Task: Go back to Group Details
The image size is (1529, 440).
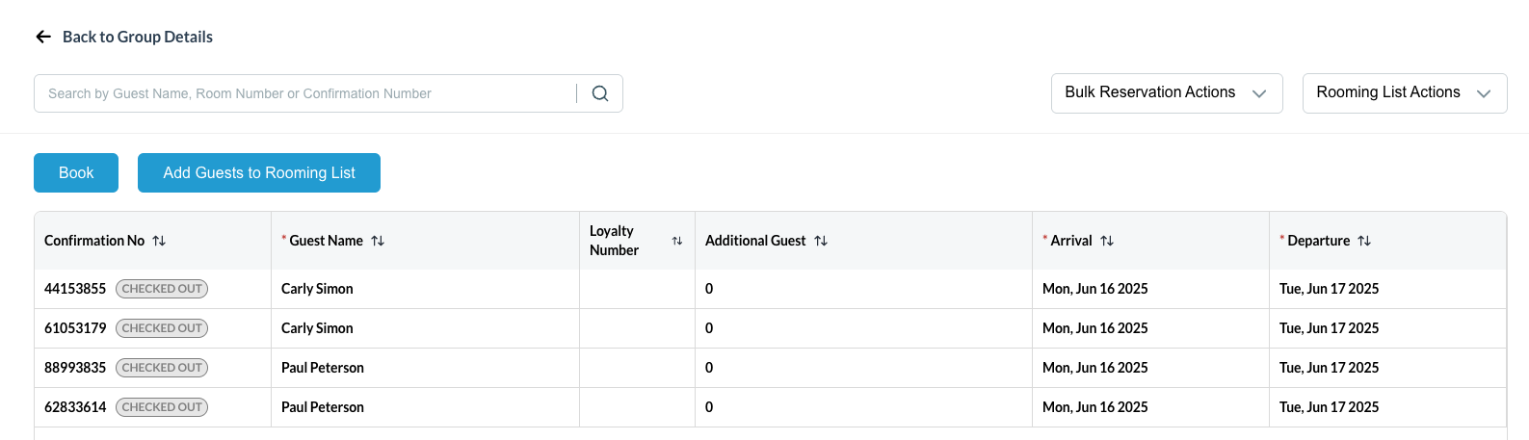Action: click(x=137, y=37)
